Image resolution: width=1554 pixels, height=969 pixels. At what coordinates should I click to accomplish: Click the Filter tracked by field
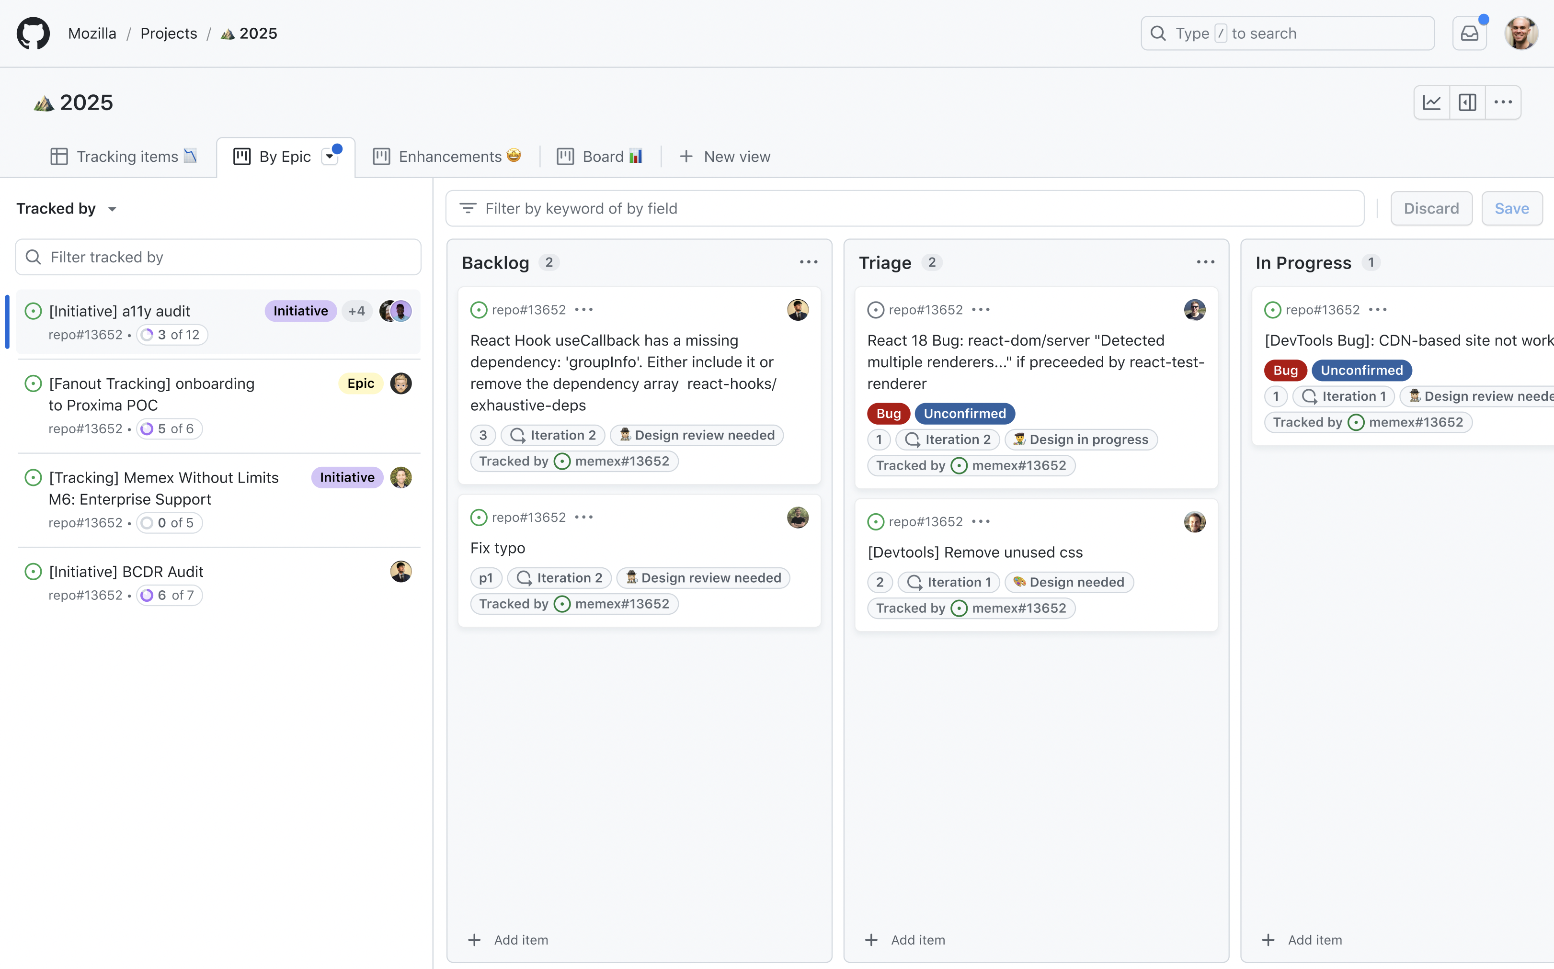coord(218,258)
